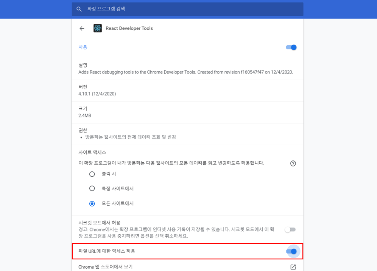This screenshot has height=271, width=377.
Task: Click the search magnifier icon
Action: [79, 9]
